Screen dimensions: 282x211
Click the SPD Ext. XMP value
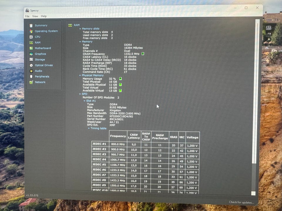(x=113, y=125)
